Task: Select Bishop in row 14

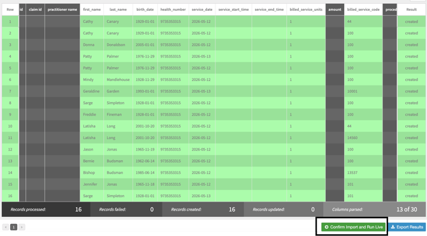Action: (x=89, y=172)
